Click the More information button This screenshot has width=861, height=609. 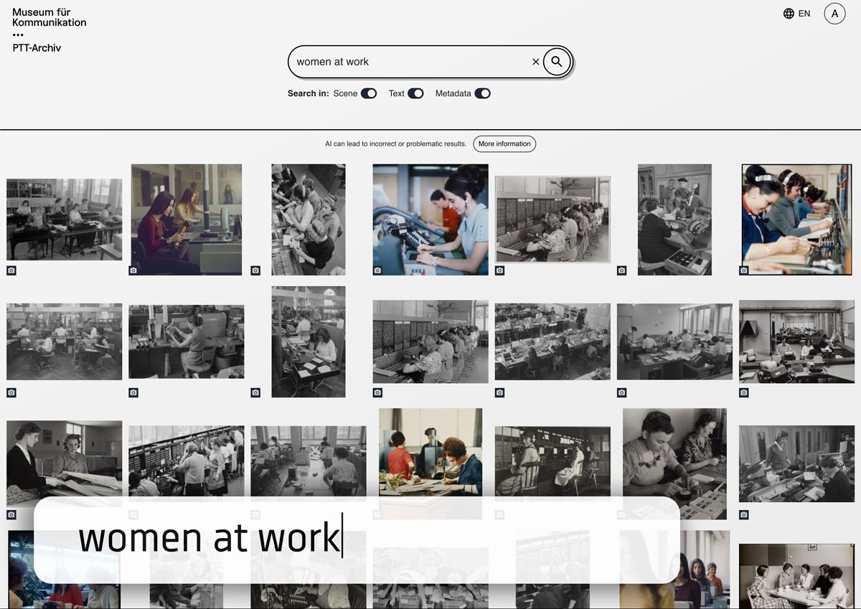click(x=504, y=143)
